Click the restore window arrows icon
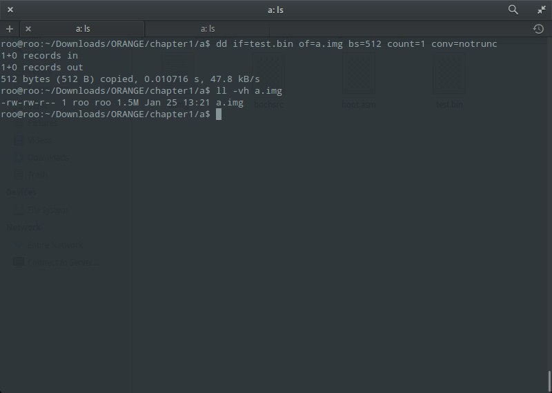 (x=542, y=10)
